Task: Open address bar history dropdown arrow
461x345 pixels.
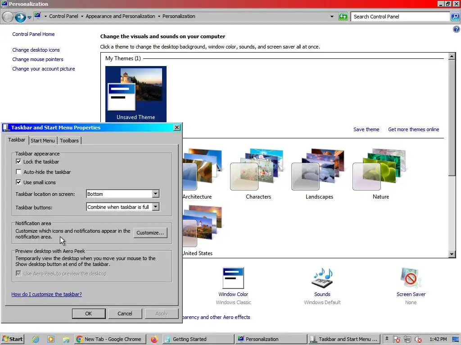Action: 332,17
